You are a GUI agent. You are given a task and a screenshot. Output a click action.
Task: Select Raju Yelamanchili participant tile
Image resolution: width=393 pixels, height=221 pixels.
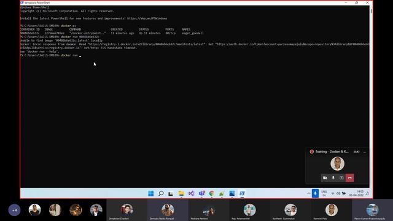tap(249, 210)
